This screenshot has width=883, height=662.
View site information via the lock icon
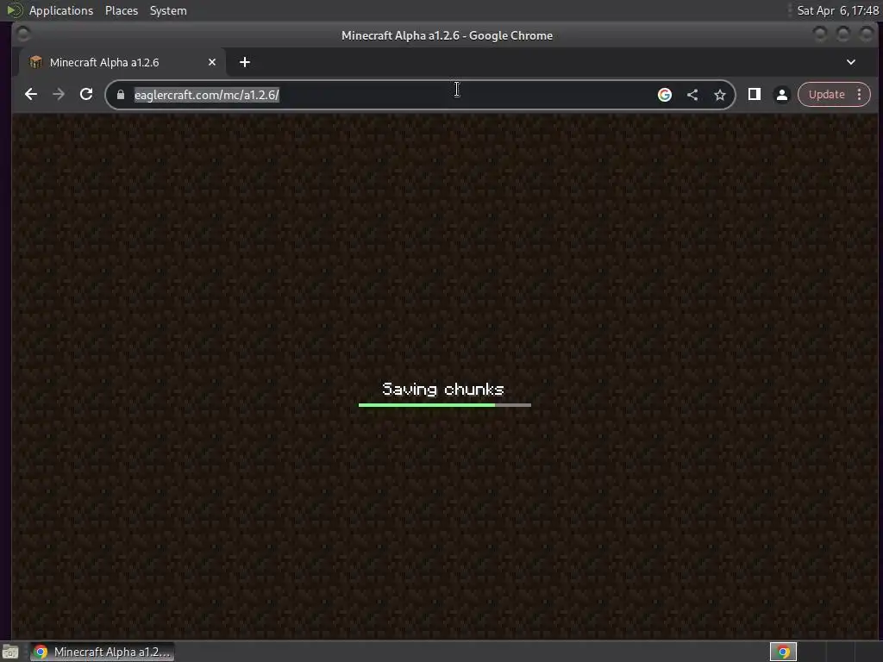tap(121, 95)
